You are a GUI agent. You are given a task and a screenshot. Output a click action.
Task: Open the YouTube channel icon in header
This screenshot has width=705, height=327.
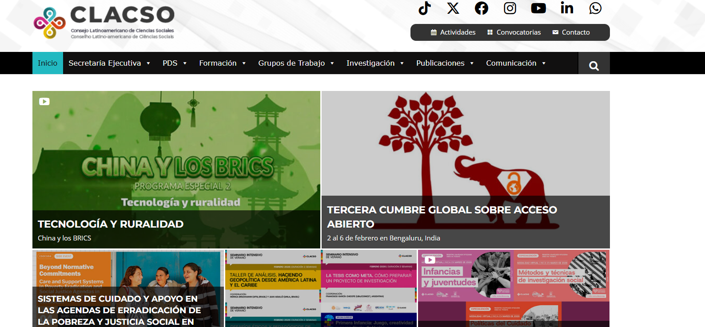click(538, 8)
